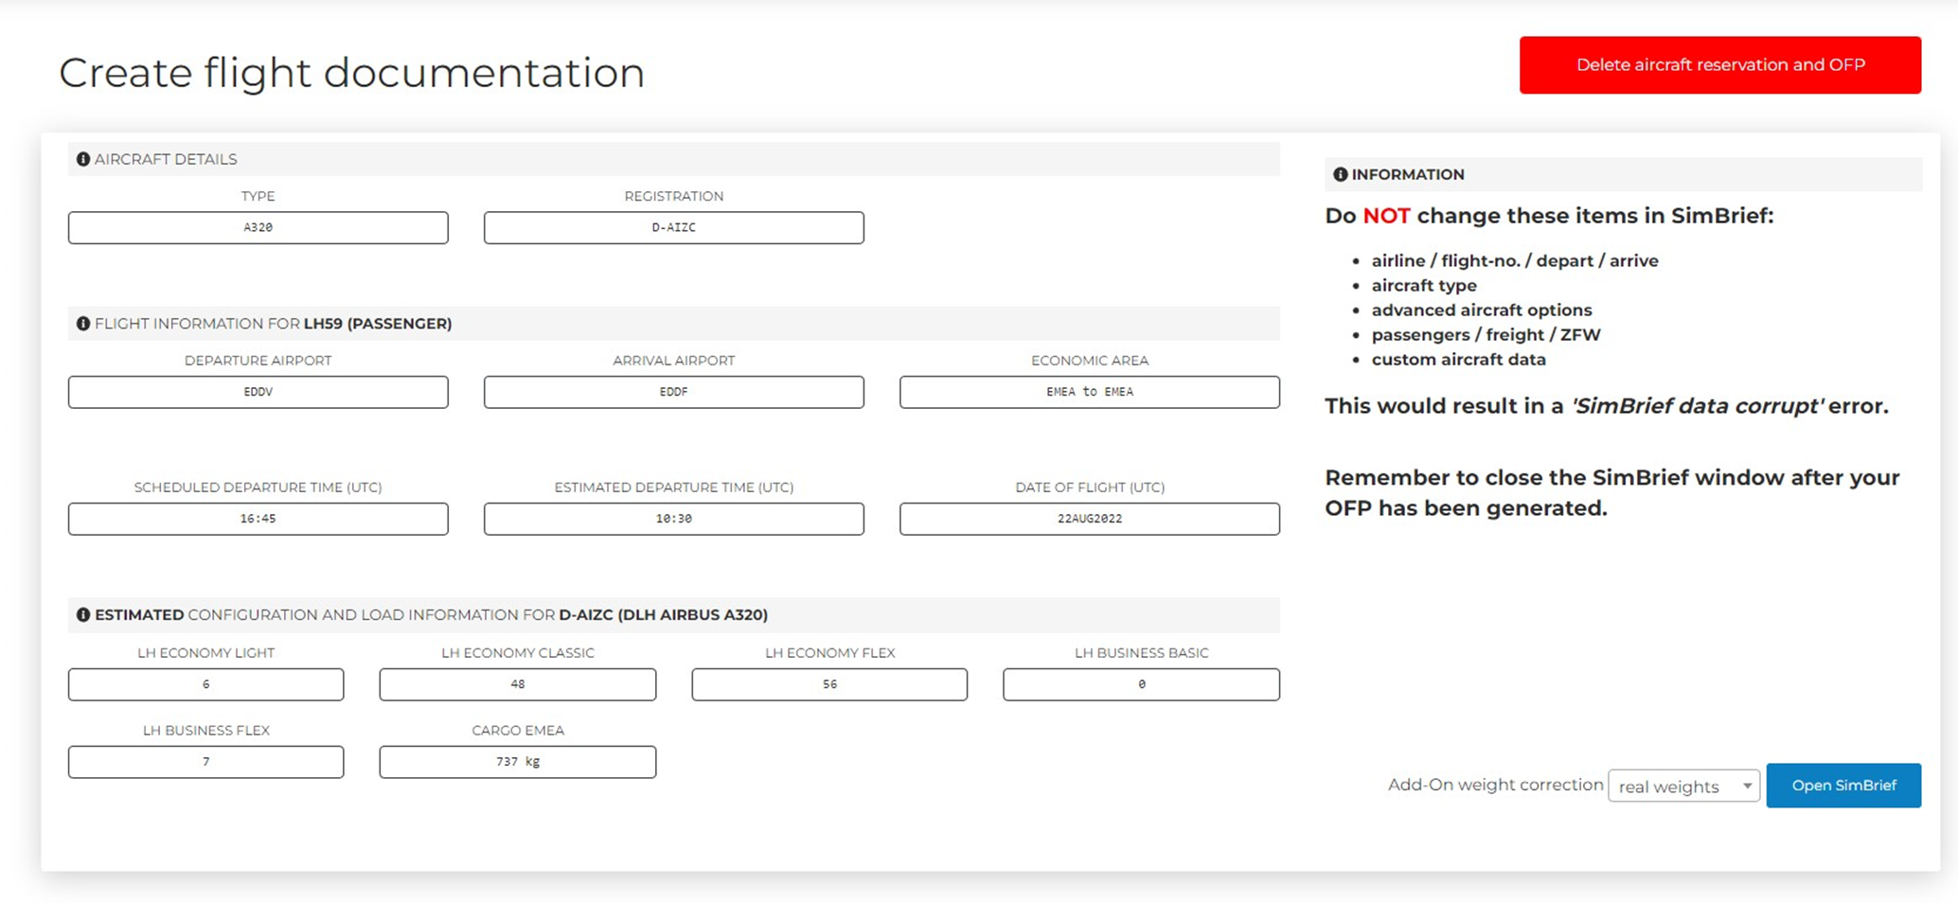Click the CARGO EMEA field showing 737 kg
Screen dimensions: 1958x903
coord(517,762)
